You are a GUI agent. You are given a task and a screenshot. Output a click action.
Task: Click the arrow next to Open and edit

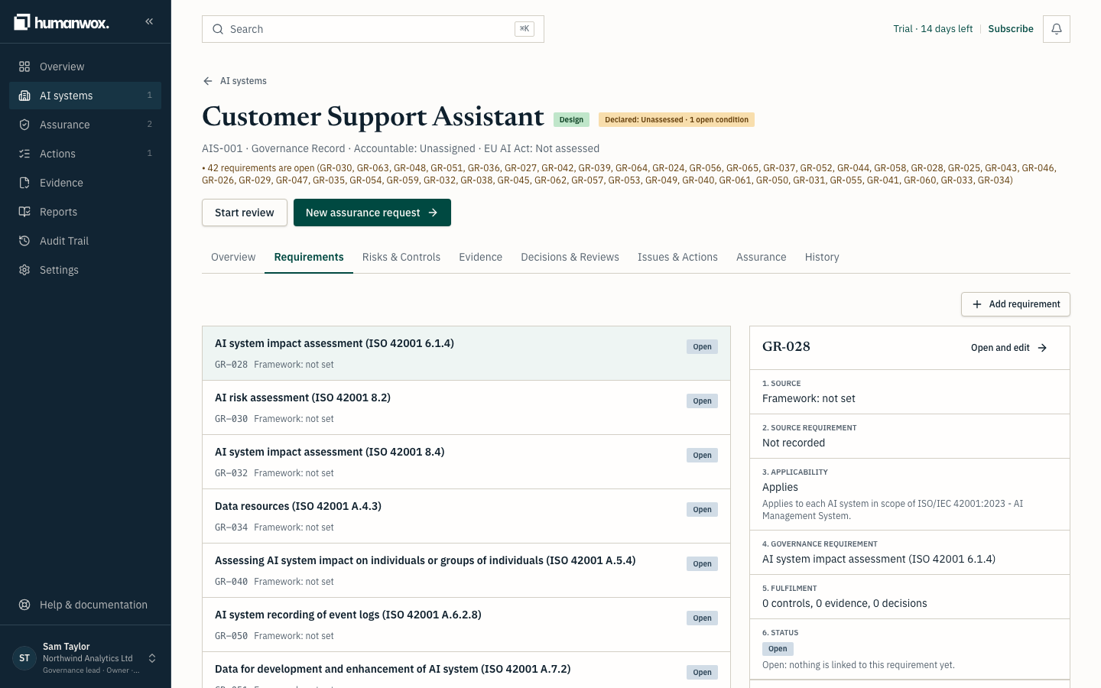(x=1042, y=348)
